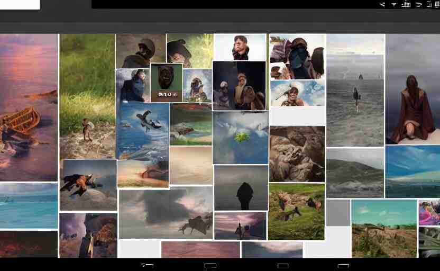Select the horse running under storm clouds image
This screenshot has height=271, width=440.
[x=166, y=213]
